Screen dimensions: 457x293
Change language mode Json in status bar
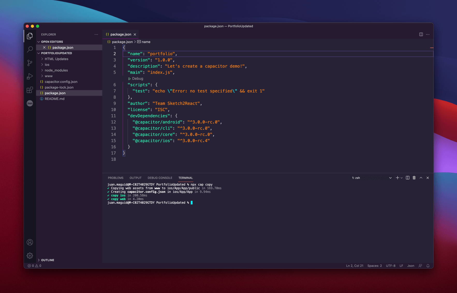click(411, 266)
